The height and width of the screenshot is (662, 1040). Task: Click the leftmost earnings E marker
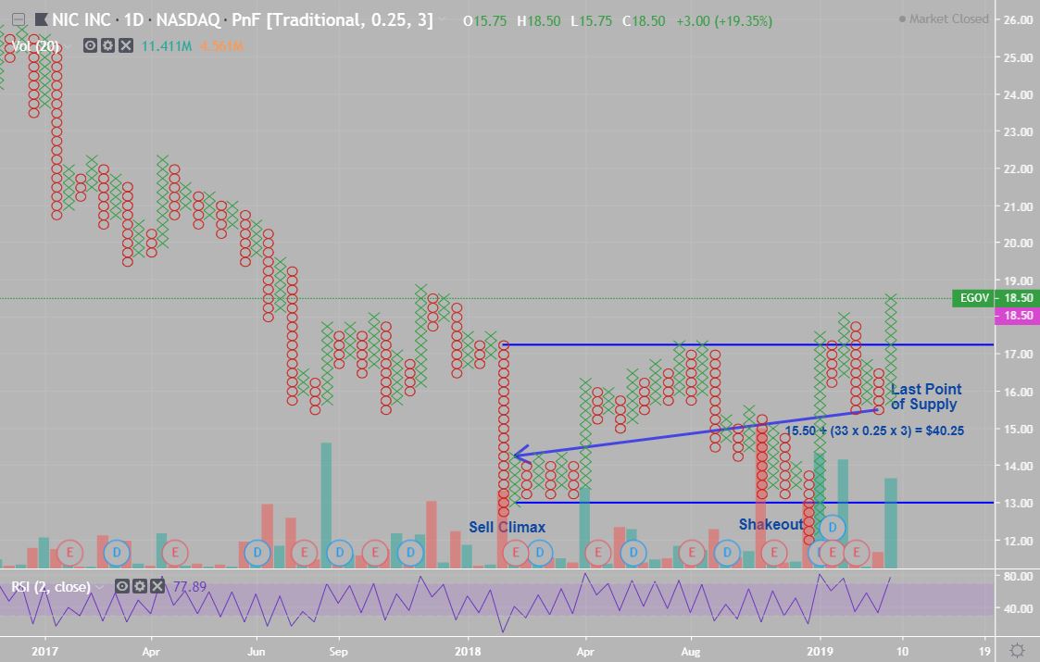coord(69,553)
